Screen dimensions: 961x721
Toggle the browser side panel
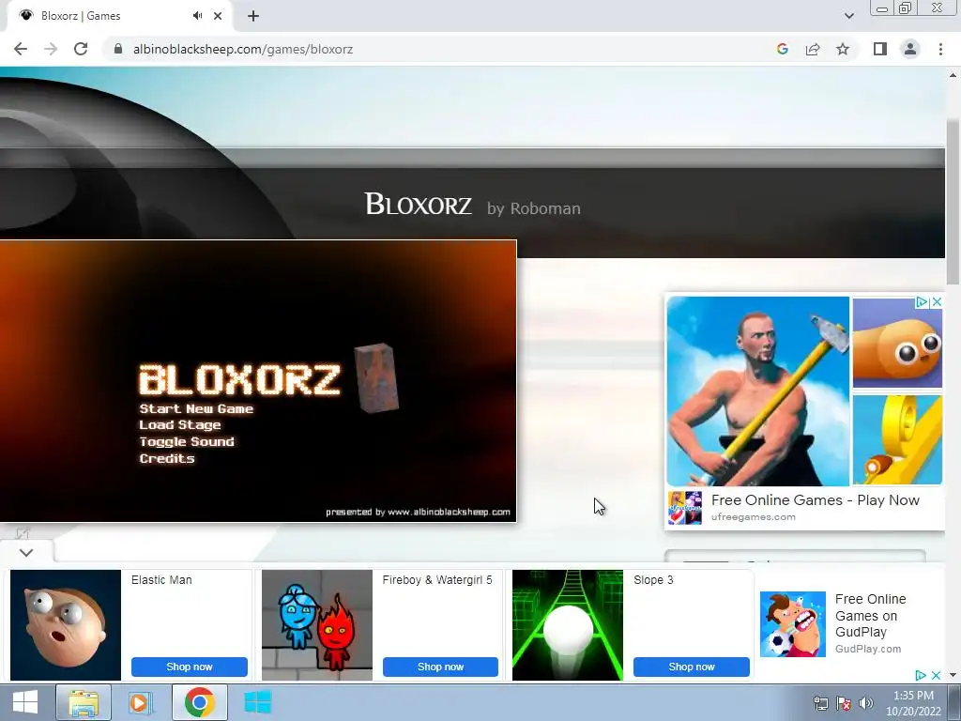[880, 49]
